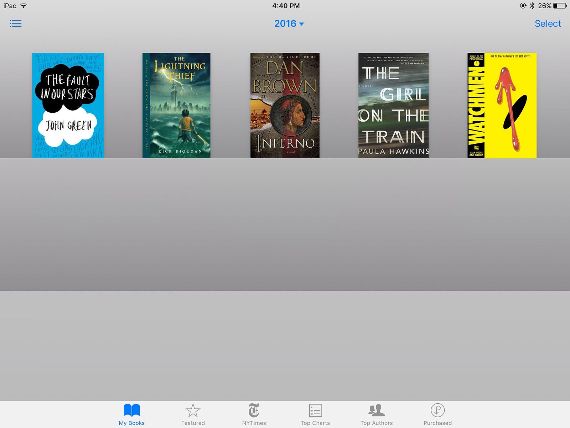The width and height of the screenshot is (570, 428).
Task: Tap the Select button
Action: tap(548, 24)
